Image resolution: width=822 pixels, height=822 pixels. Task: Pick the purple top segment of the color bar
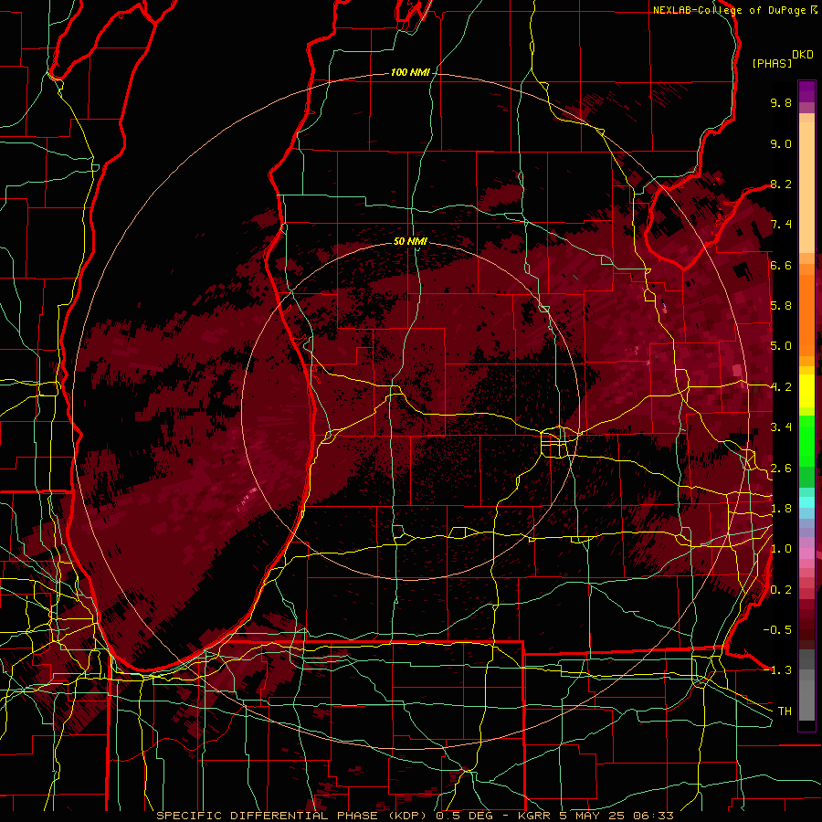coord(806,91)
